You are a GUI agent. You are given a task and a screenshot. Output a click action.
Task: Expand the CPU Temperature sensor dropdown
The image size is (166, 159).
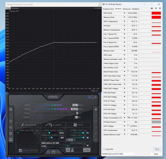(x=124, y=130)
